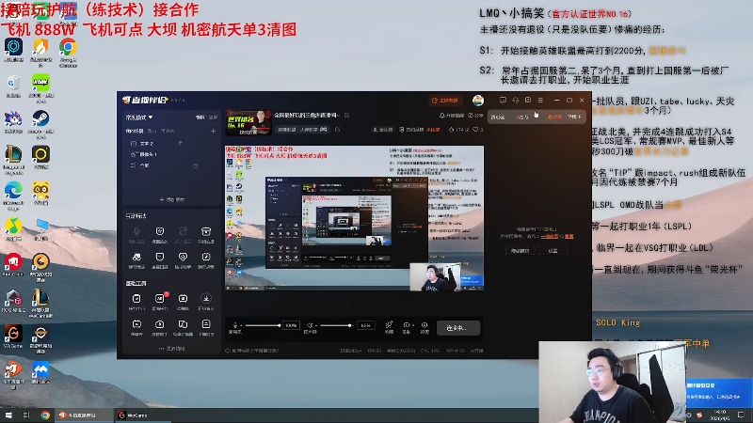Image resolution: width=753 pixels, height=423 pixels.
Task: Click the first orange link in chat panel
Action: (549, 237)
